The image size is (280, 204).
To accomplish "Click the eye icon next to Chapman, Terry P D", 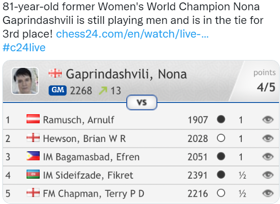I will [268, 193].
